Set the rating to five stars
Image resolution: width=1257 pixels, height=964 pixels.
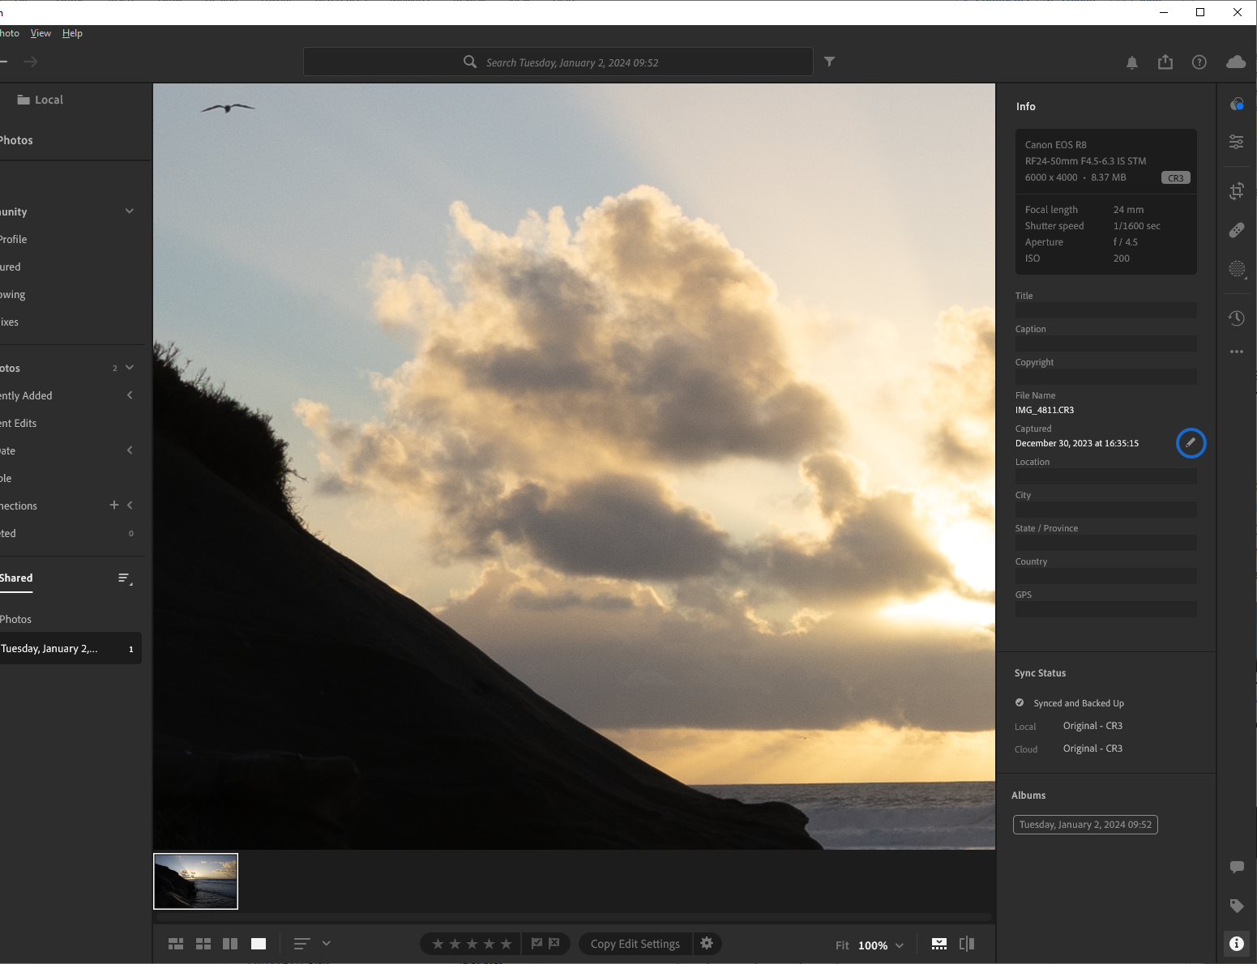click(x=507, y=944)
